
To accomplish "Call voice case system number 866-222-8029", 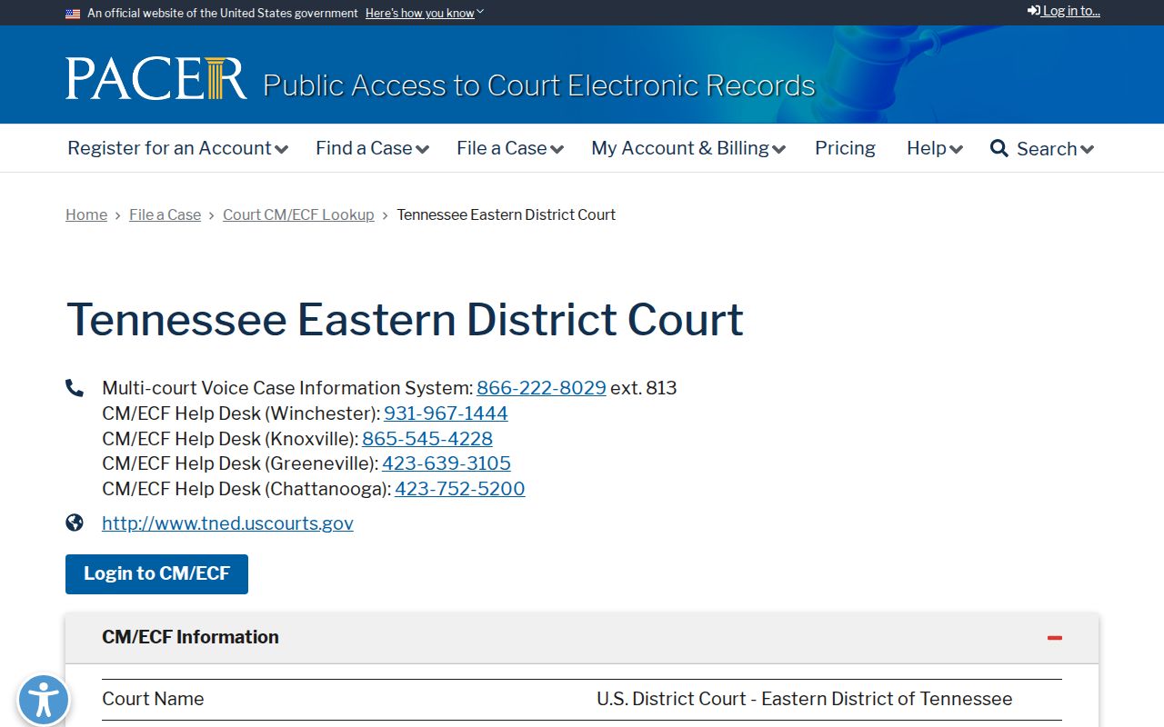I will coord(541,388).
